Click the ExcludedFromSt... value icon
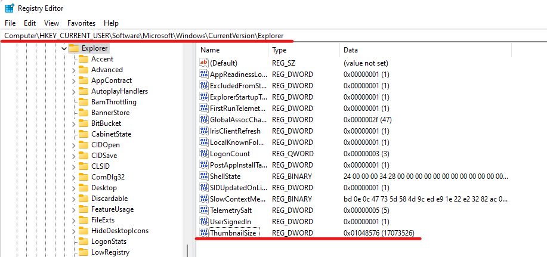The width and height of the screenshot is (547, 257). 204,85
